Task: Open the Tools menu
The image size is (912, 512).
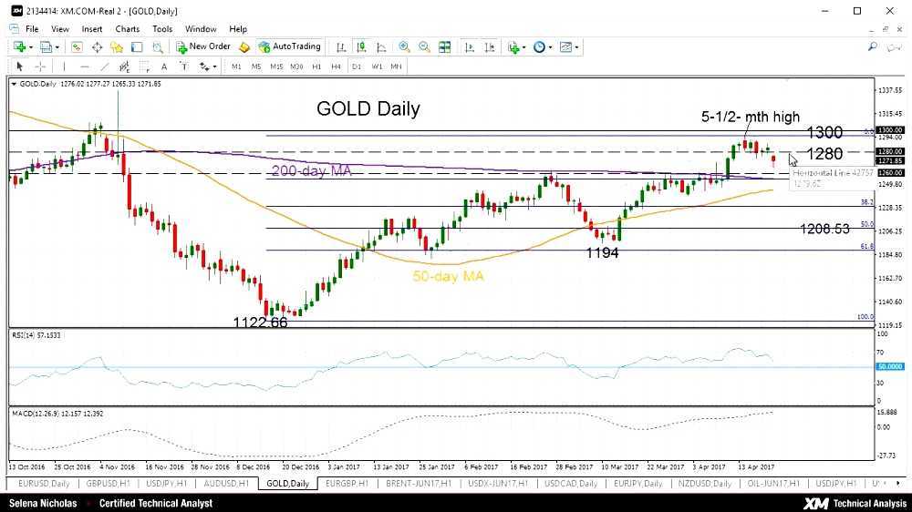Action: click(x=162, y=29)
